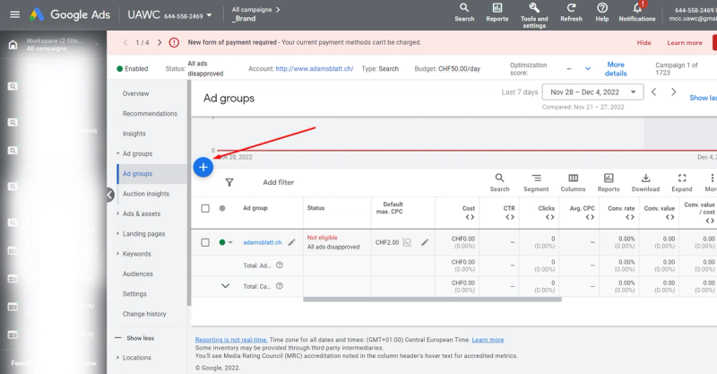This screenshot has height=374, width=717.
Task: Expand the Ads & assets menu section
Action: tap(142, 213)
